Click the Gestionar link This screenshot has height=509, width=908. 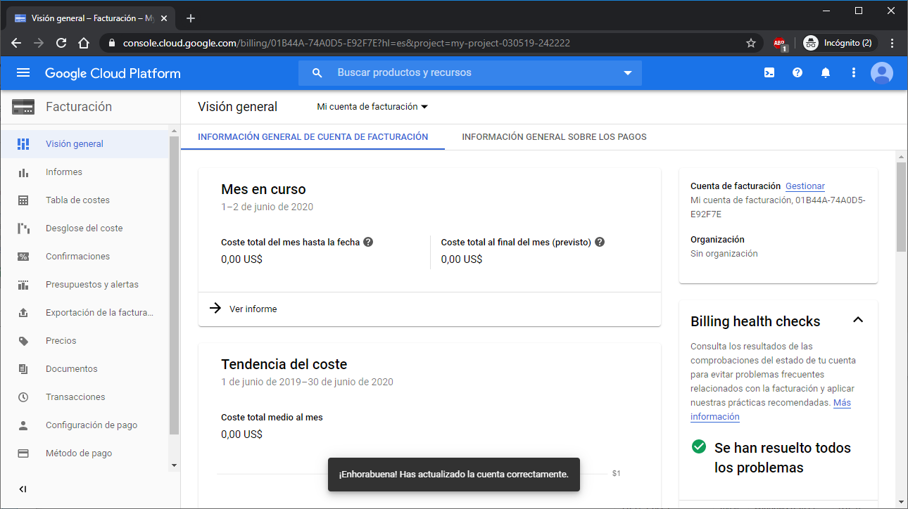805,186
